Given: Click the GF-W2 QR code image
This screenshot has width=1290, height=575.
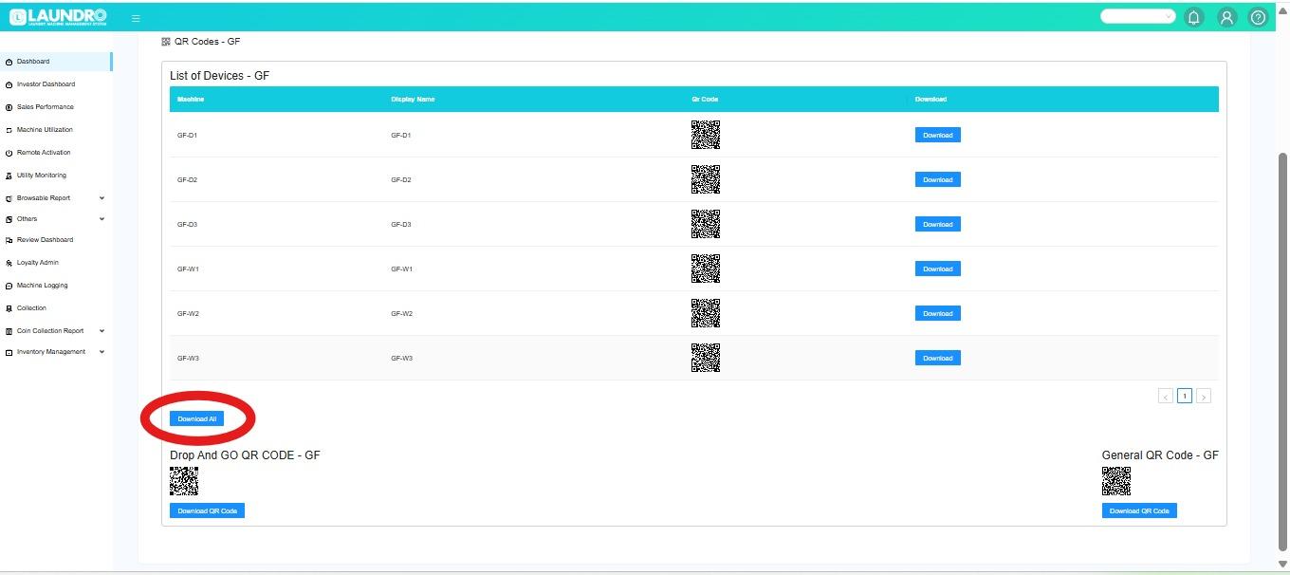Looking at the screenshot, I should [706, 313].
